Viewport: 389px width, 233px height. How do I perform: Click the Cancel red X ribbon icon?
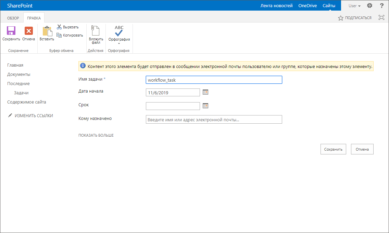pos(29,31)
